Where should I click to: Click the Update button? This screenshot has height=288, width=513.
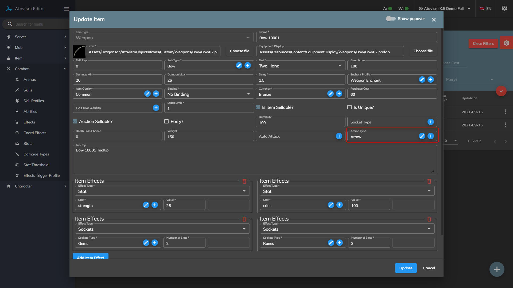(x=406, y=268)
